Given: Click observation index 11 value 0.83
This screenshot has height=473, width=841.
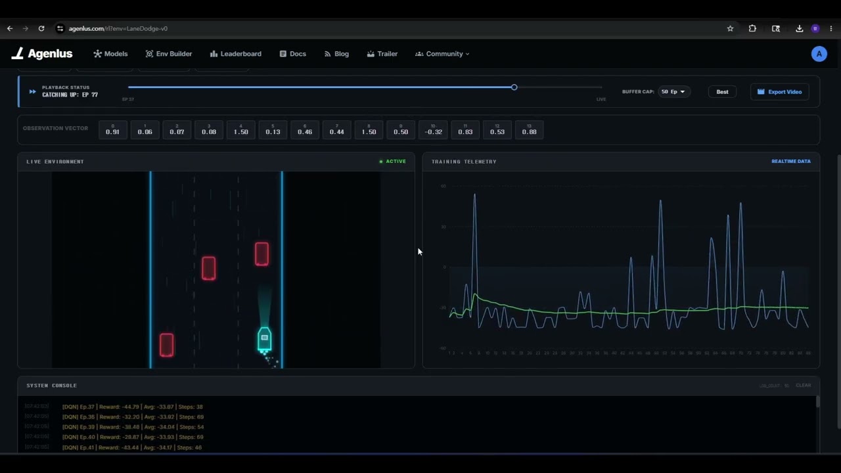Looking at the screenshot, I should coord(465,129).
